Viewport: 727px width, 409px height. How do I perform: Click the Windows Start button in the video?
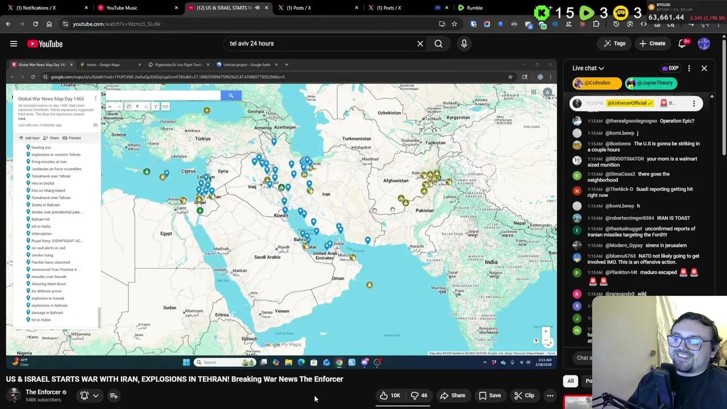(186, 362)
